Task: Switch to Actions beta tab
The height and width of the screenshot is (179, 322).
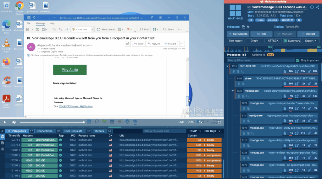Action: click(x=263, y=55)
